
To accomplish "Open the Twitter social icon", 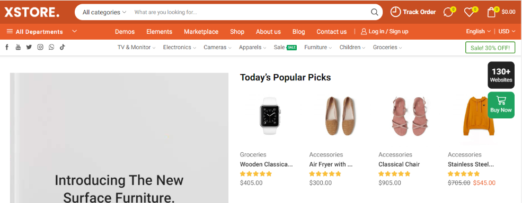I will pyautogui.click(x=29, y=47).
